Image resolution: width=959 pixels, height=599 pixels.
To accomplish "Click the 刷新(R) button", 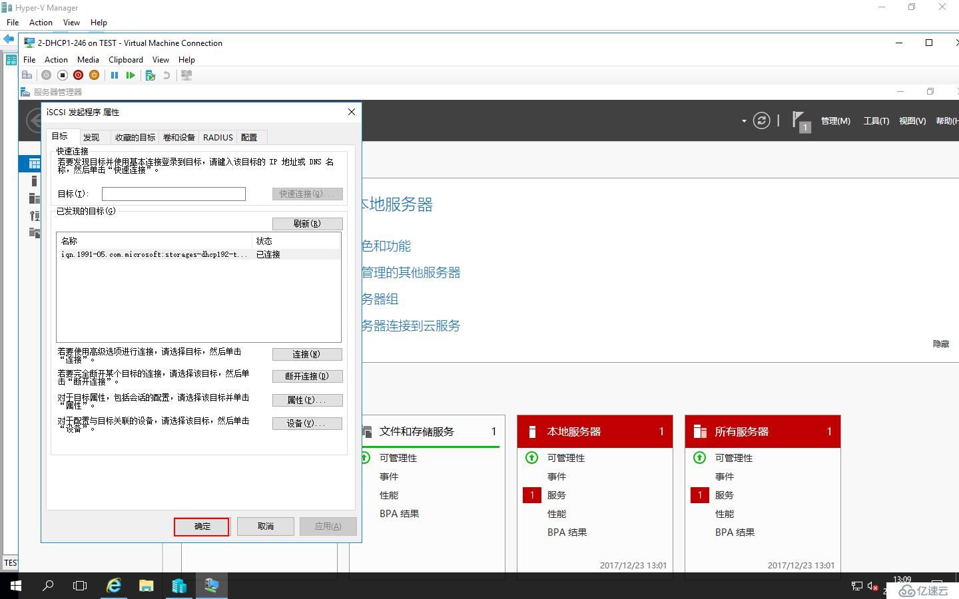I will [x=307, y=224].
